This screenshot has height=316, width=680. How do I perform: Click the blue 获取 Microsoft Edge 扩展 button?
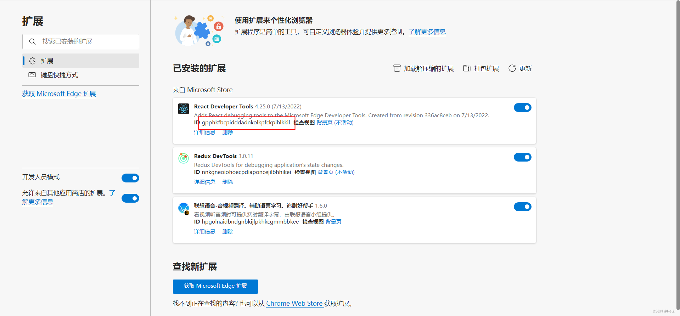pyautogui.click(x=215, y=286)
